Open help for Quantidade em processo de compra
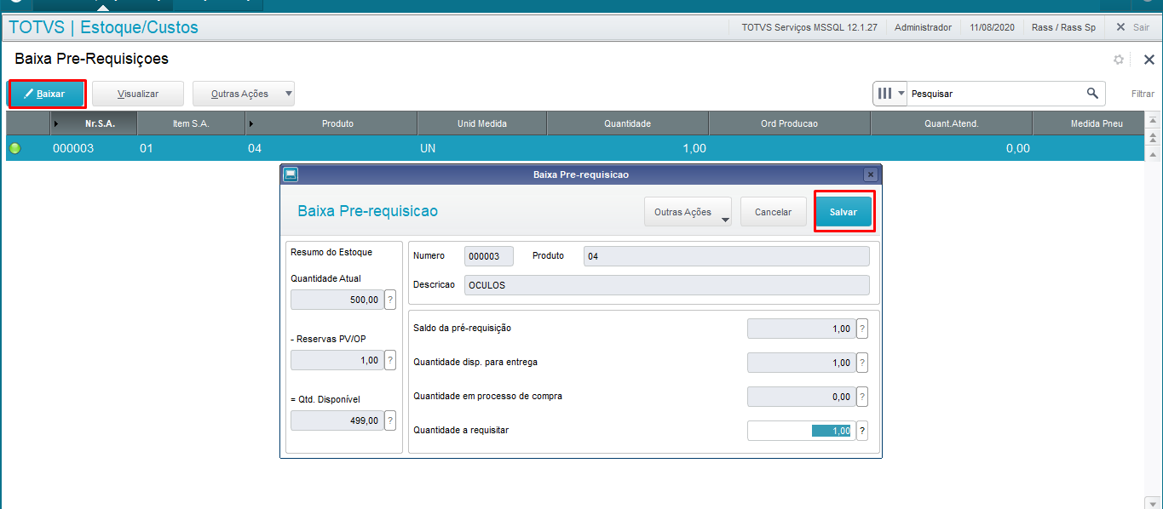1163x509 pixels. [862, 397]
